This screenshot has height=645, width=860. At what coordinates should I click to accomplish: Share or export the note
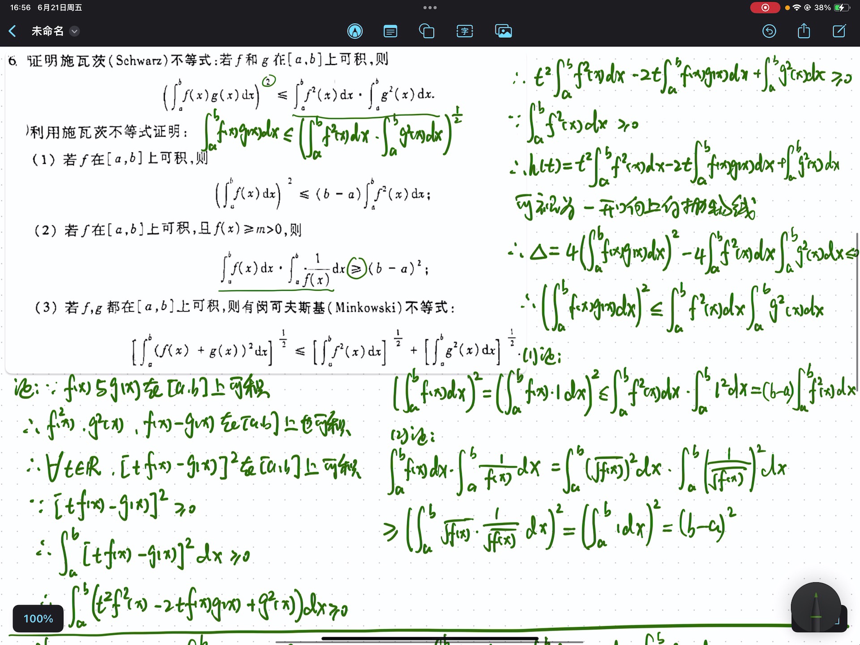804,31
